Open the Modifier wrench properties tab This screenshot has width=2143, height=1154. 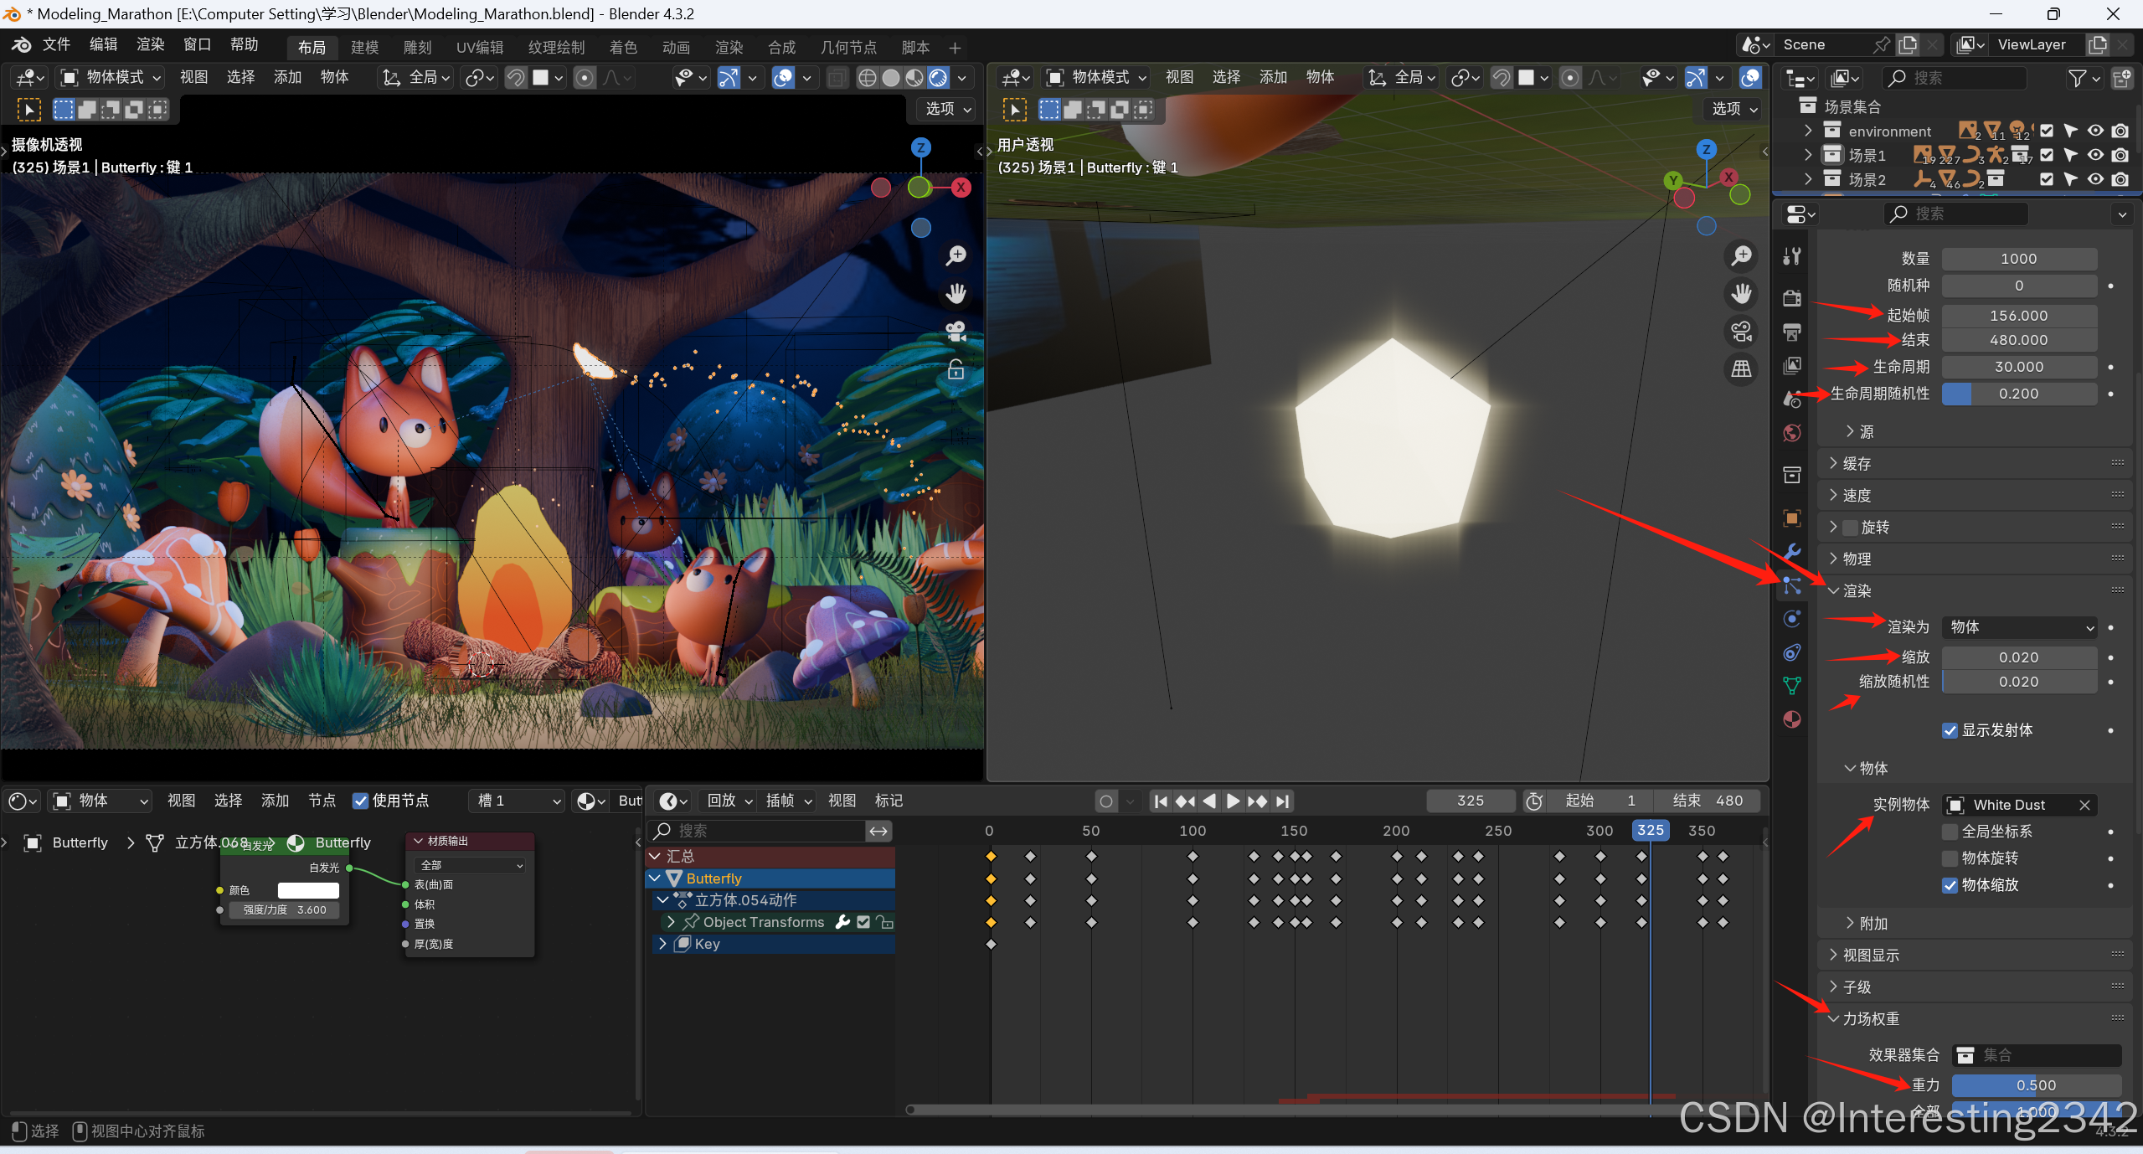click(x=1791, y=551)
